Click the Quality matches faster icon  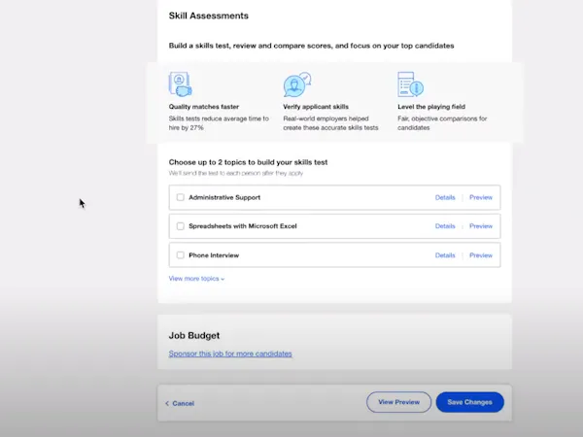point(181,84)
